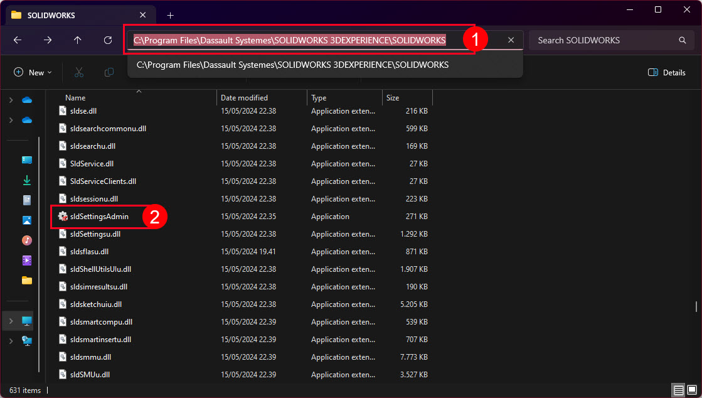
Task: Select sldSettingsAdmin application file
Action: 99,217
